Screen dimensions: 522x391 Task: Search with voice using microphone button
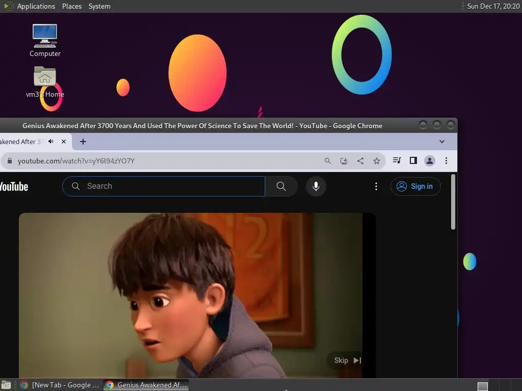316,186
